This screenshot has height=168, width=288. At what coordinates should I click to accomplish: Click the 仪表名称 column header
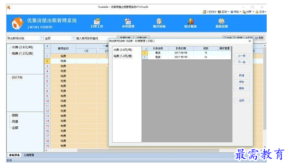point(158,48)
